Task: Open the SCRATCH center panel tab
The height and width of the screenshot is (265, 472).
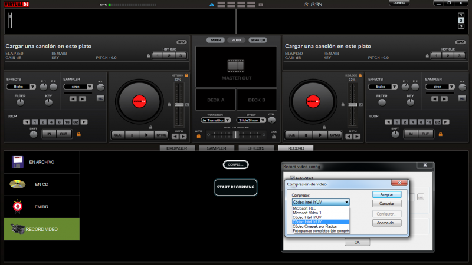Action: point(258,40)
